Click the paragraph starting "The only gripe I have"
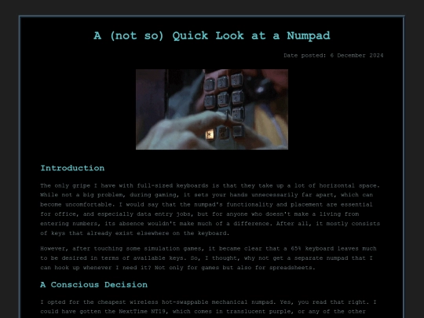 [210, 210]
